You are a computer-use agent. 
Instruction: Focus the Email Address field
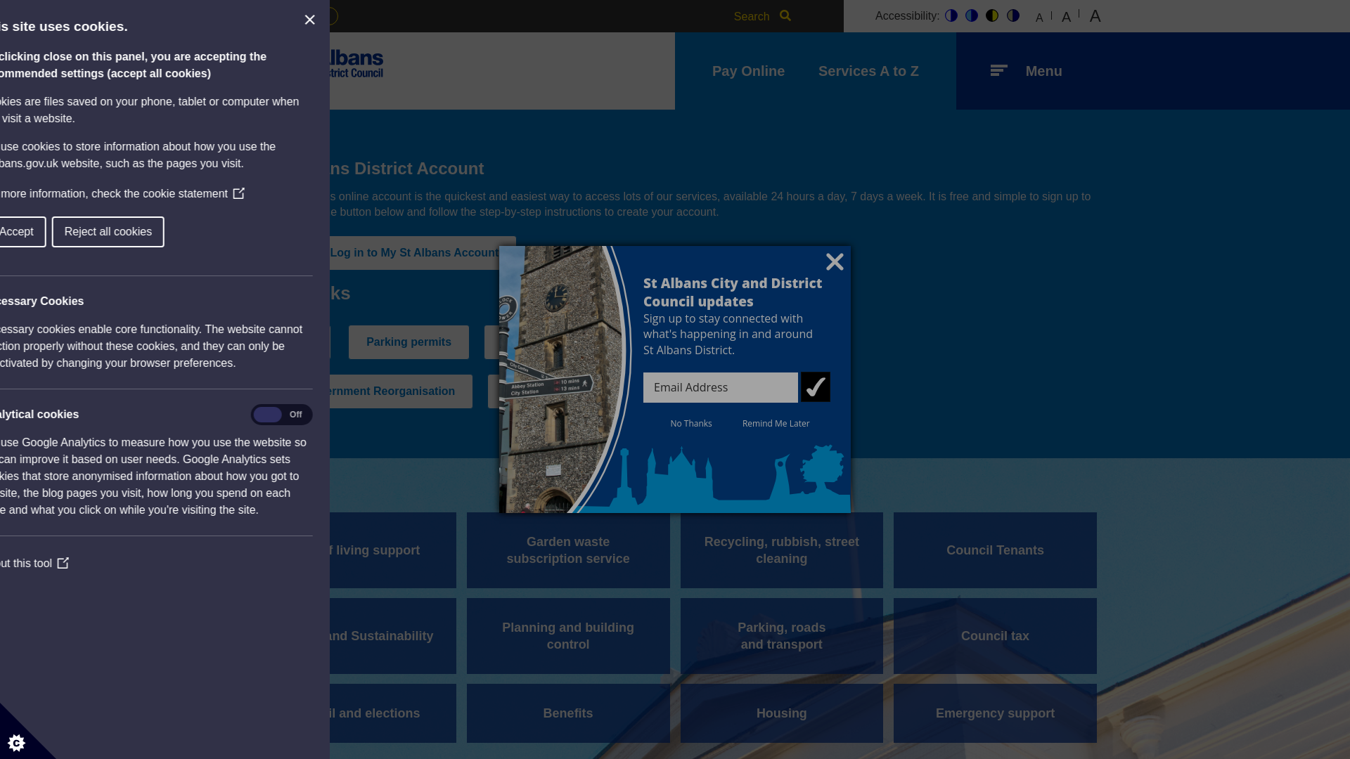(x=721, y=387)
